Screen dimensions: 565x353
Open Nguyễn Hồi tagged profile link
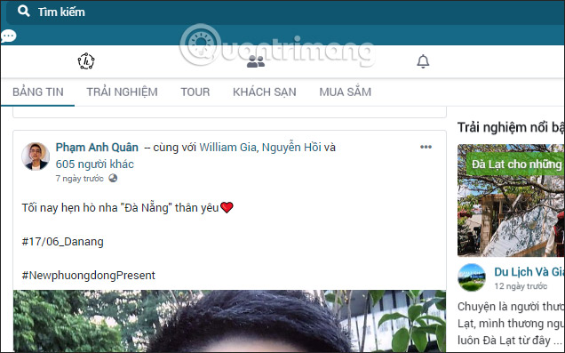[x=291, y=147]
